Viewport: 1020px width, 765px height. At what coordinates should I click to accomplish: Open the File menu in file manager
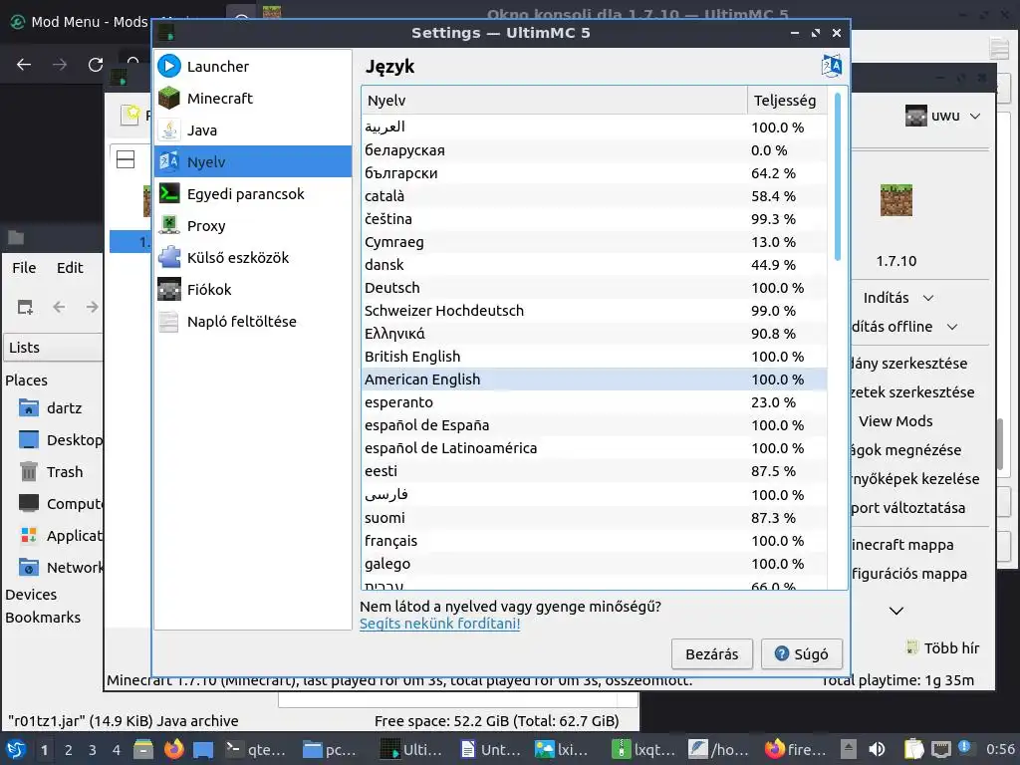point(24,268)
